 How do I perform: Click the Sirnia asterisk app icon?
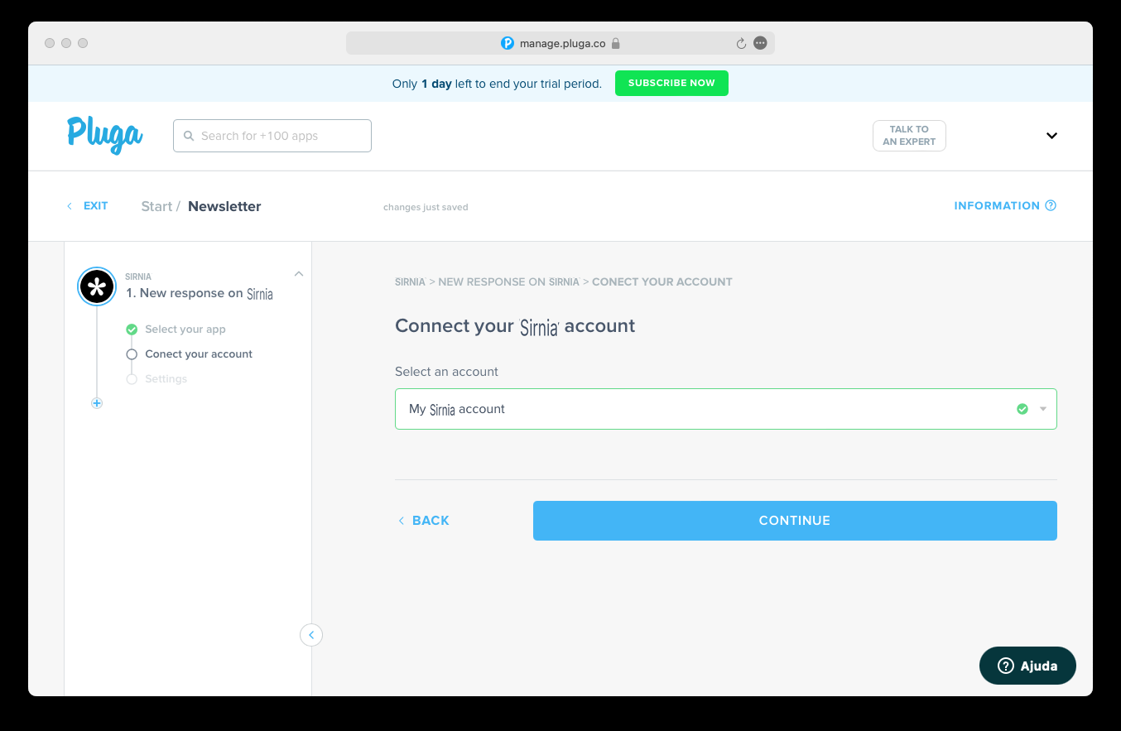pyautogui.click(x=97, y=287)
